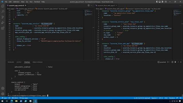This screenshot has width=183, height=103.
Task: Close the terminal panel
Action: [x=181, y=62]
